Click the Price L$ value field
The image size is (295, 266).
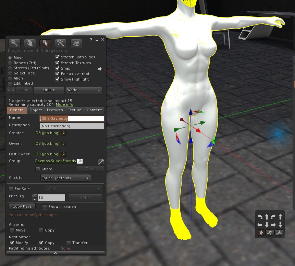51,198
